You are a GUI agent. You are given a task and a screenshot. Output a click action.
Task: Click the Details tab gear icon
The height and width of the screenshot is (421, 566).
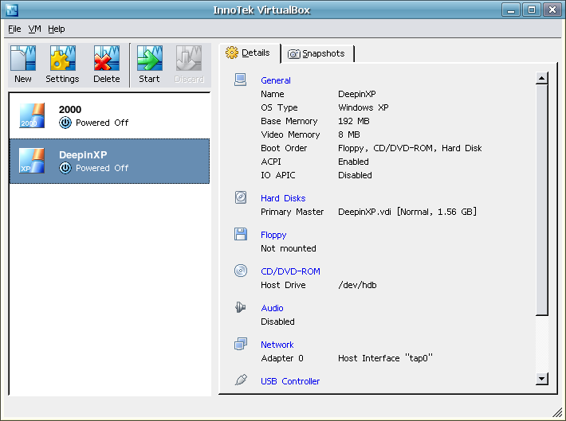[232, 53]
